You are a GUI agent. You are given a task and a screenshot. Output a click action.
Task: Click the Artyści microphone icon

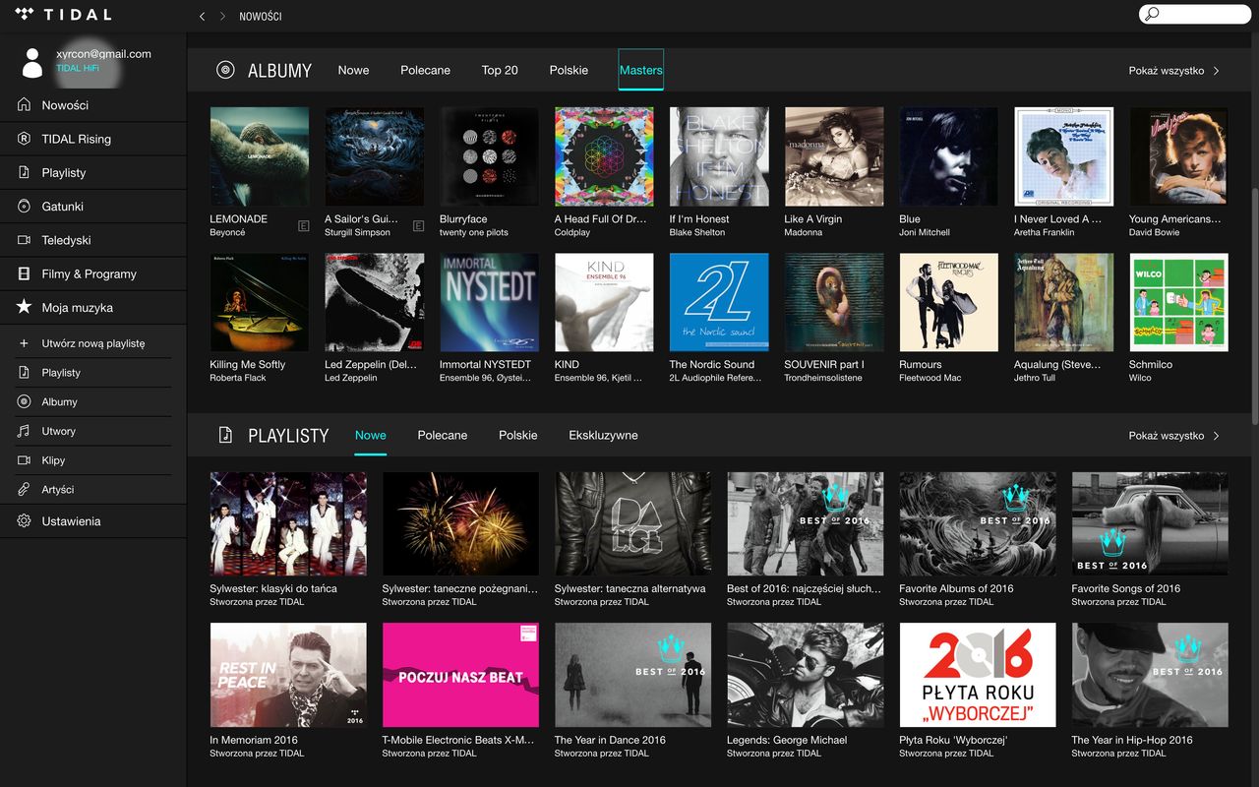tap(24, 489)
